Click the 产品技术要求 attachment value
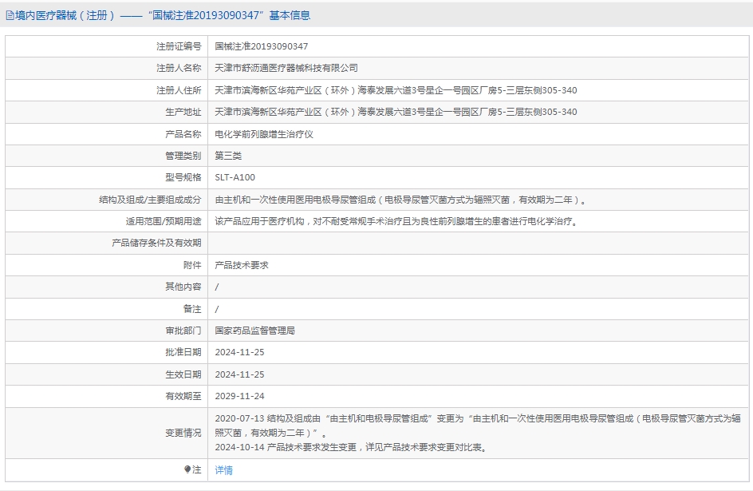 pos(242,265)
